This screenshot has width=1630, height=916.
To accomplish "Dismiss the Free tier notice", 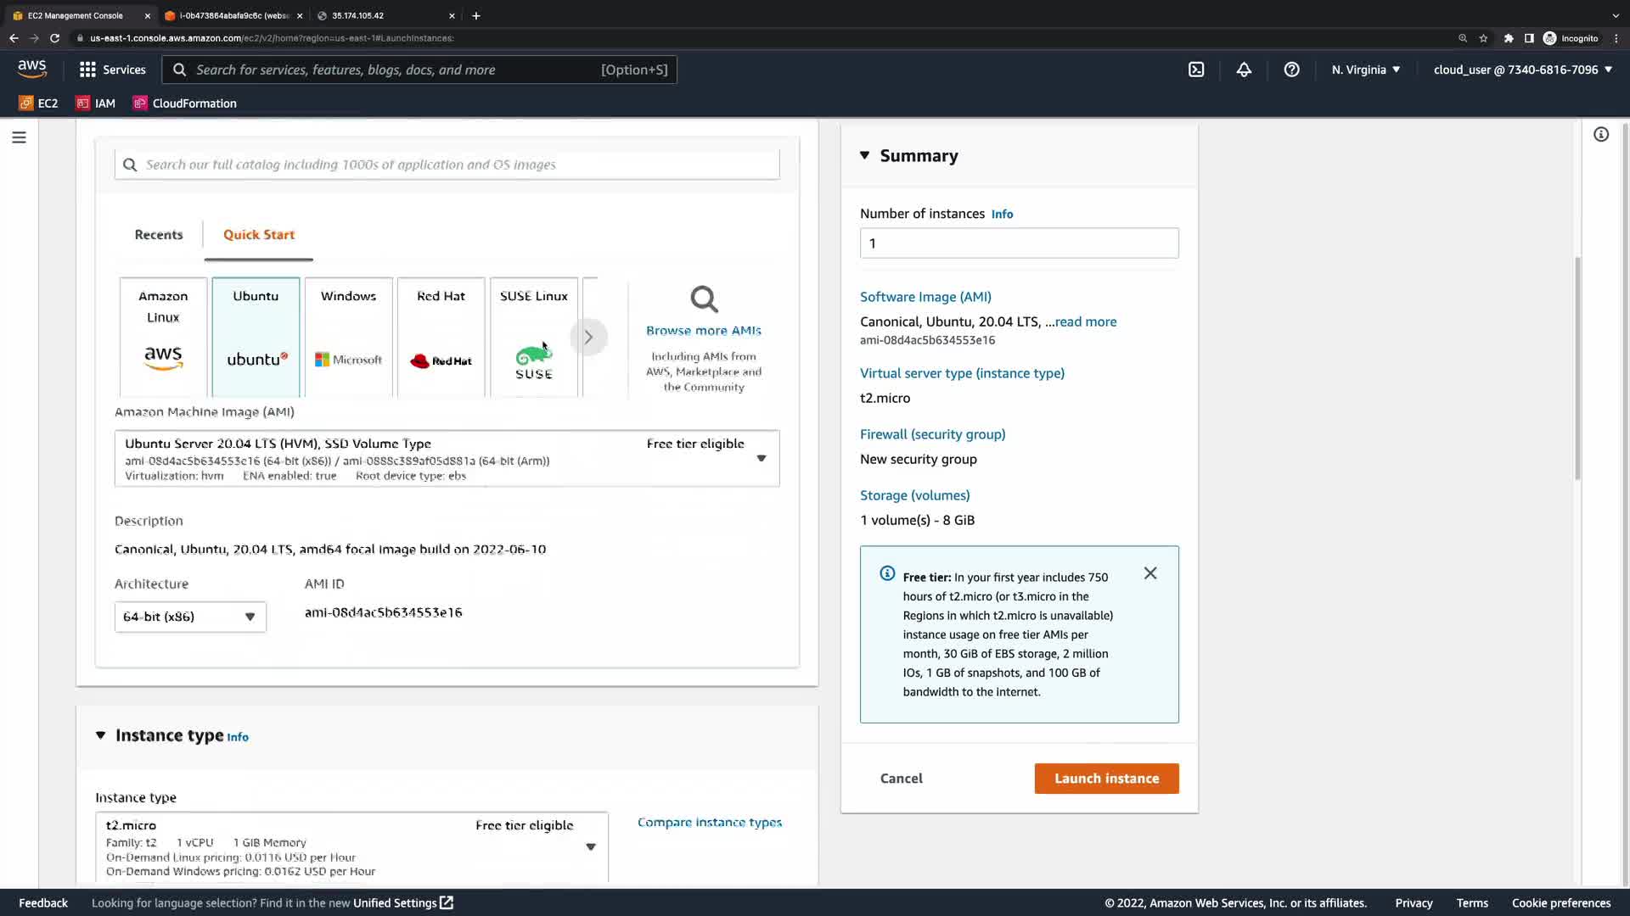I will (x=1150, y=573).
